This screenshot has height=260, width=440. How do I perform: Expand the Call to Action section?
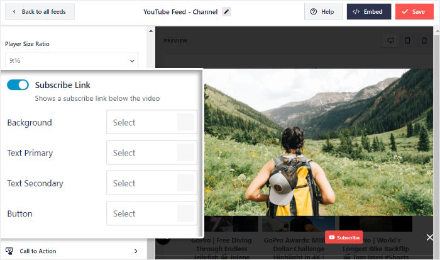tap(73, 251)
